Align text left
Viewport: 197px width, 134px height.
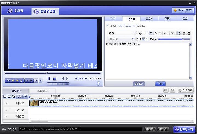point(179,33)
